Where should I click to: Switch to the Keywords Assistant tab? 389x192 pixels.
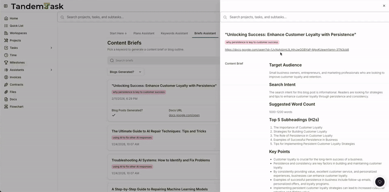174,33
